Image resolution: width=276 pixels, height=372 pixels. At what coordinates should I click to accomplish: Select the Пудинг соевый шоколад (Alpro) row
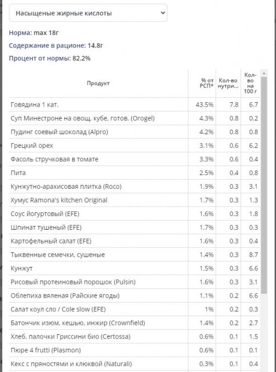(x=134, y=132)
